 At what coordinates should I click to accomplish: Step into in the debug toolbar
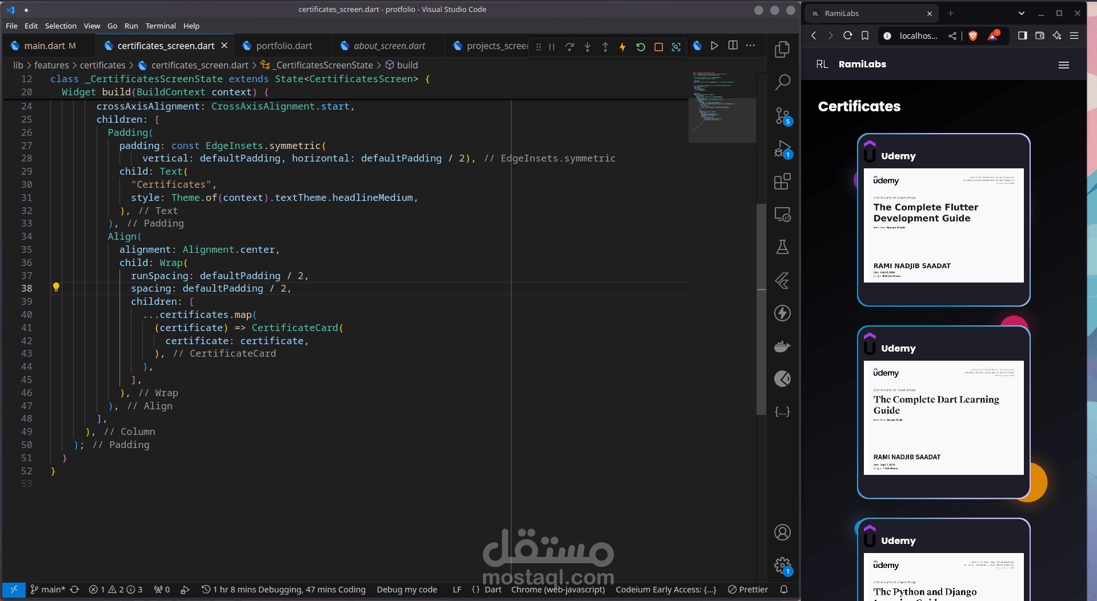click(587, 47)
